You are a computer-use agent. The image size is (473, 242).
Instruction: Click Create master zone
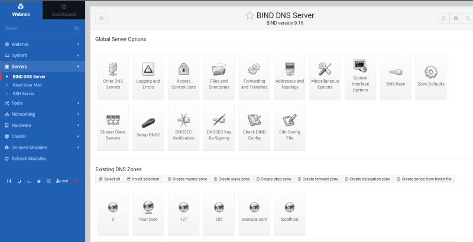187,179
